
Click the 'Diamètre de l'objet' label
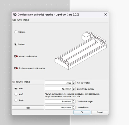click(85, 101)
